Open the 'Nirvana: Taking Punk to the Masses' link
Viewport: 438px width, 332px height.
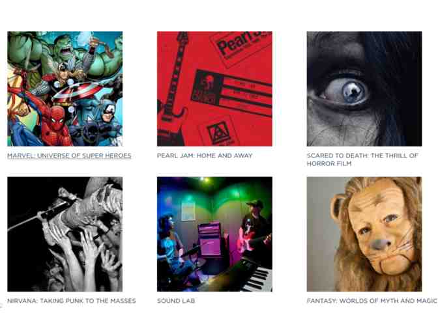click(72, 301)
